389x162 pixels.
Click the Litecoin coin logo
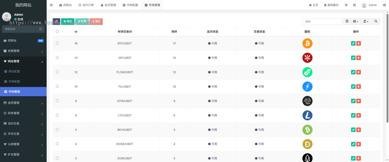tap(307, 115)
